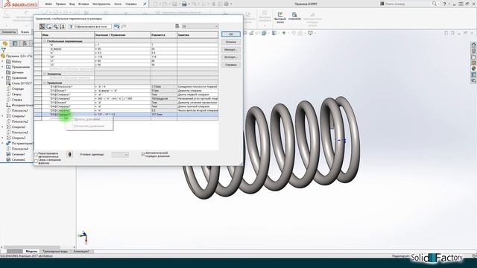Click the Быстрый эскиз ribbon tool
Viewport: 477px width, 268px height.
pos(280,17)
